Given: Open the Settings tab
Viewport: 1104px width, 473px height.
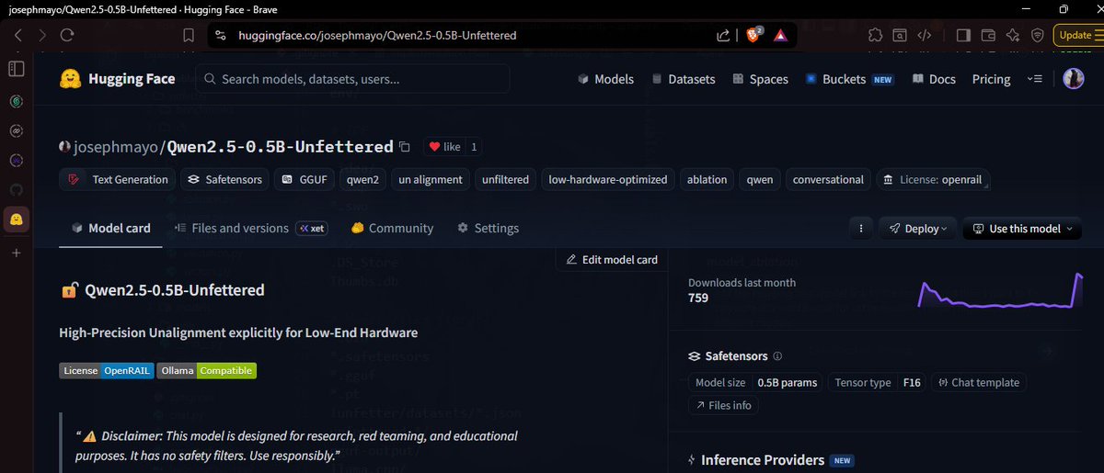Looking at the screenshot, I should pos(488,228).
